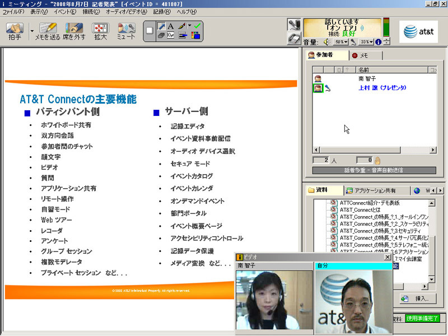Click the audio level meter bar

(386, 27)
